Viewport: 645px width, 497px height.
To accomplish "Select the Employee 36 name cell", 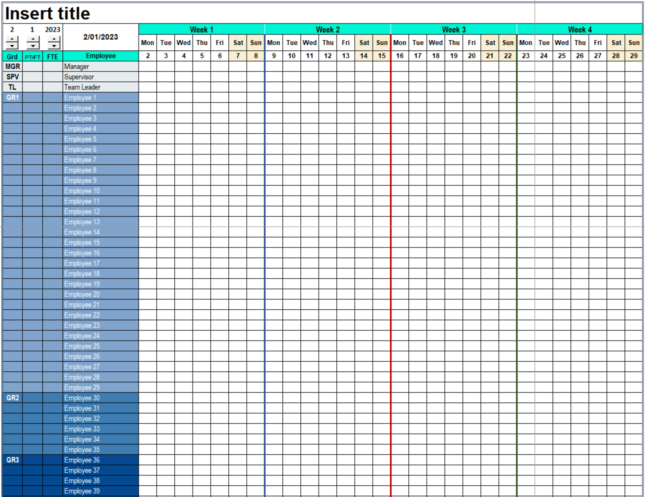I will pyautogui.click(x=100, y=460).
